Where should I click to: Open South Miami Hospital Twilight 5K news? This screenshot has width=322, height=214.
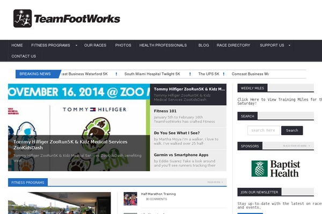pos(152,74)
